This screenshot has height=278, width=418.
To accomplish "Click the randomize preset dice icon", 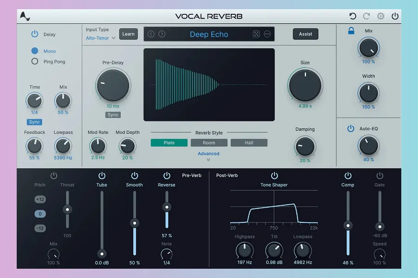I will point(256,34).
